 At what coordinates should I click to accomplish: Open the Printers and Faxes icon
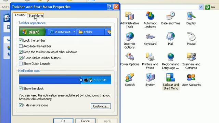150,57
